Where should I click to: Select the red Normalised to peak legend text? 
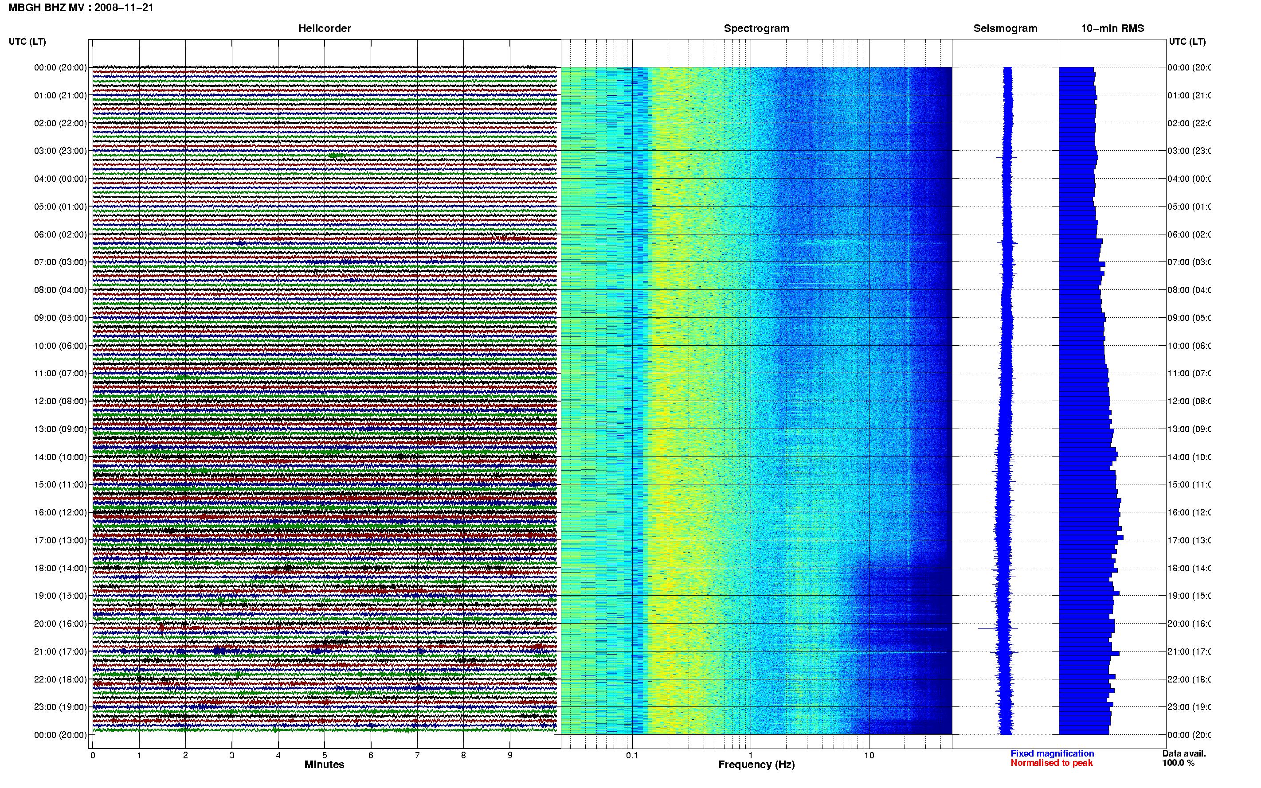tap(1051, 763)
